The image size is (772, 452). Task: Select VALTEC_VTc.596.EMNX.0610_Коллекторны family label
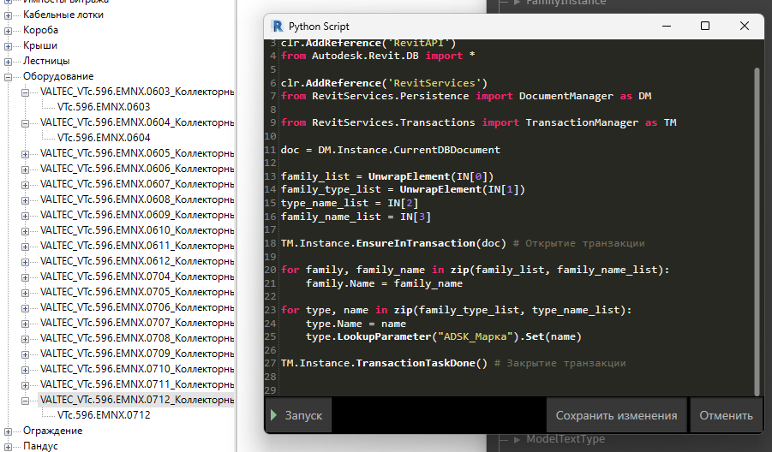tap(137, 230)
